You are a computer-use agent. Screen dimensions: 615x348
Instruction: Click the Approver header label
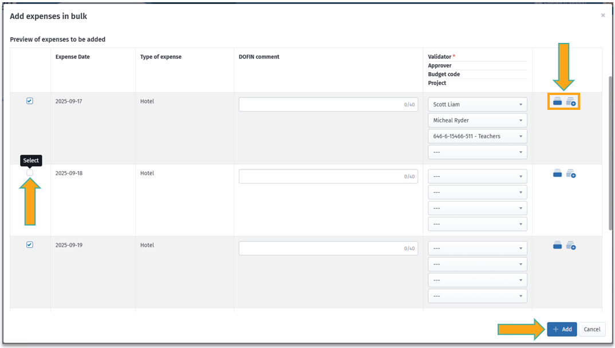tap(440, 65)
